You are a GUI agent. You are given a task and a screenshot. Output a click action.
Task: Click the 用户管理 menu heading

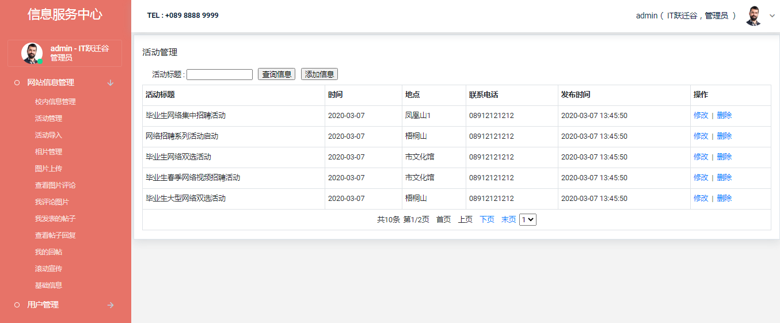[43, 305]
